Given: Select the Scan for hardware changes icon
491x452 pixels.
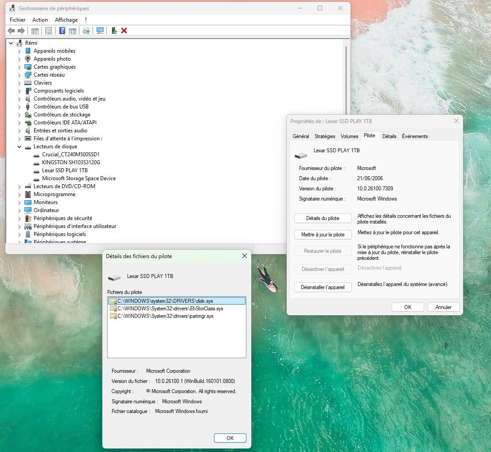Looking at the screenshot, I should click(x=100, y=31).
